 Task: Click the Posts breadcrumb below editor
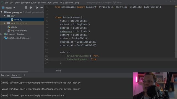pos(59,71)
